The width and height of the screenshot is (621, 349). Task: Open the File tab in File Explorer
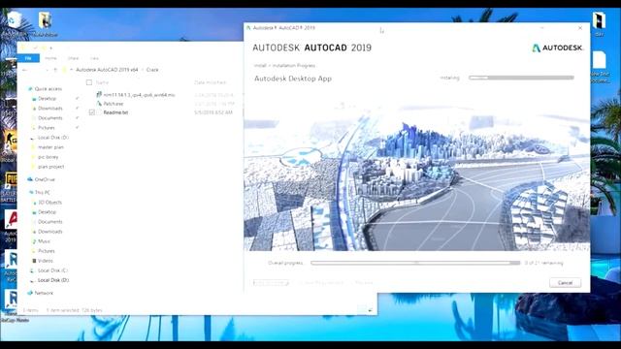28,58
